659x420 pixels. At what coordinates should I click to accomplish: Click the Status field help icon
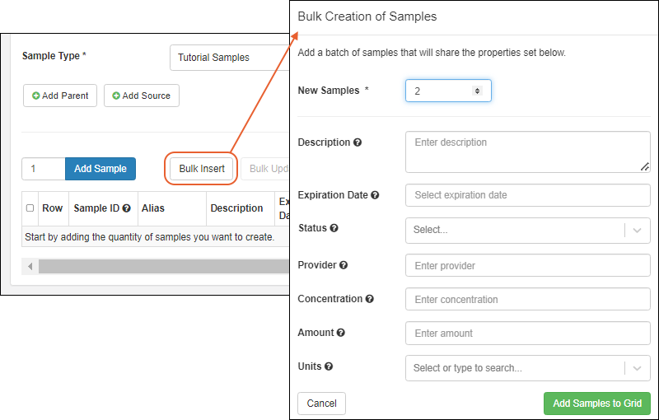[x=334, y=228]
